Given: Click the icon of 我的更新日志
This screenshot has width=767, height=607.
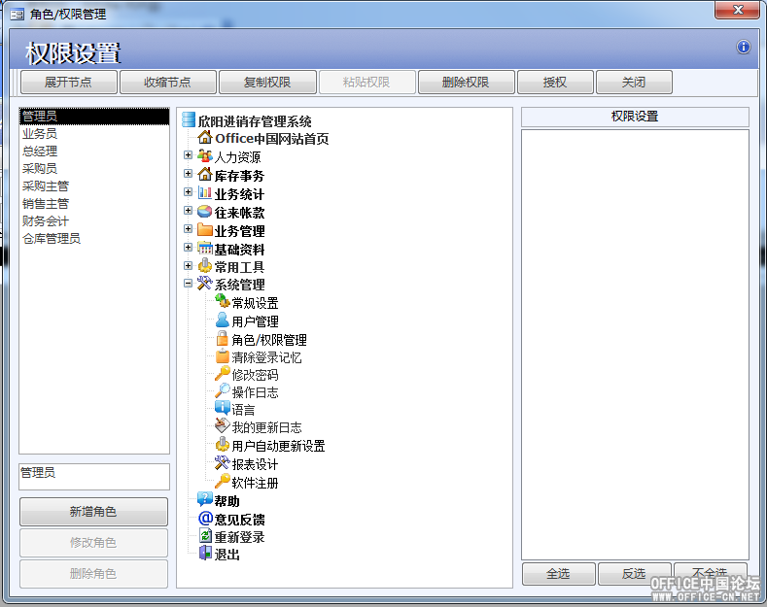Looking at the screenshot, I should pyautogui.click(x=222, y=426).
